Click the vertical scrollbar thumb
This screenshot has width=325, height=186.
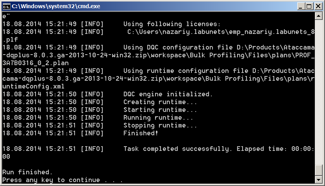pyautogui.click(x=319, y=170)
